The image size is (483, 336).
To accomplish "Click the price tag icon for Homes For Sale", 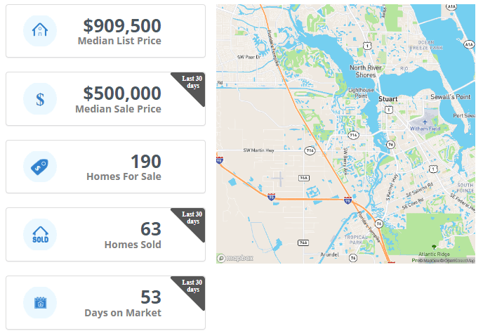I will [x=39, y=167].
